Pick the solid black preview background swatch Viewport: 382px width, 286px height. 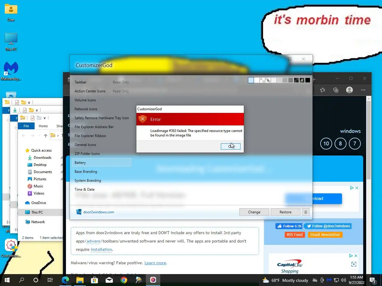click(308, 80)
